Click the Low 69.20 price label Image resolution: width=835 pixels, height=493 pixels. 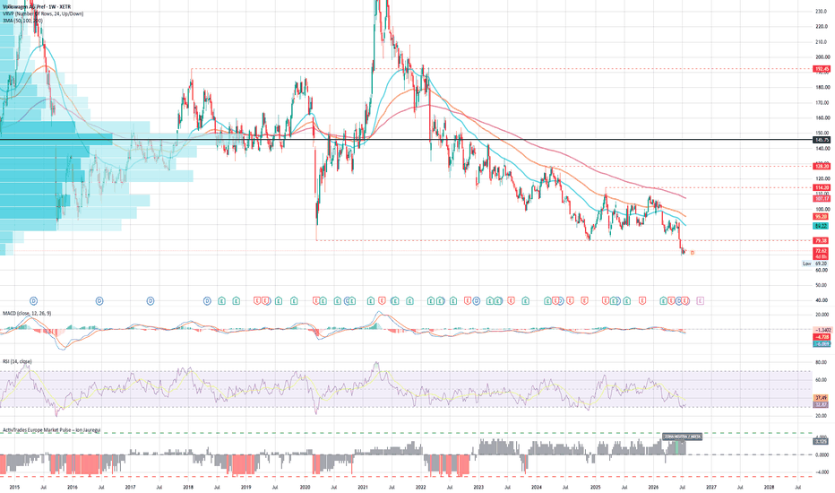click(815, 264)
